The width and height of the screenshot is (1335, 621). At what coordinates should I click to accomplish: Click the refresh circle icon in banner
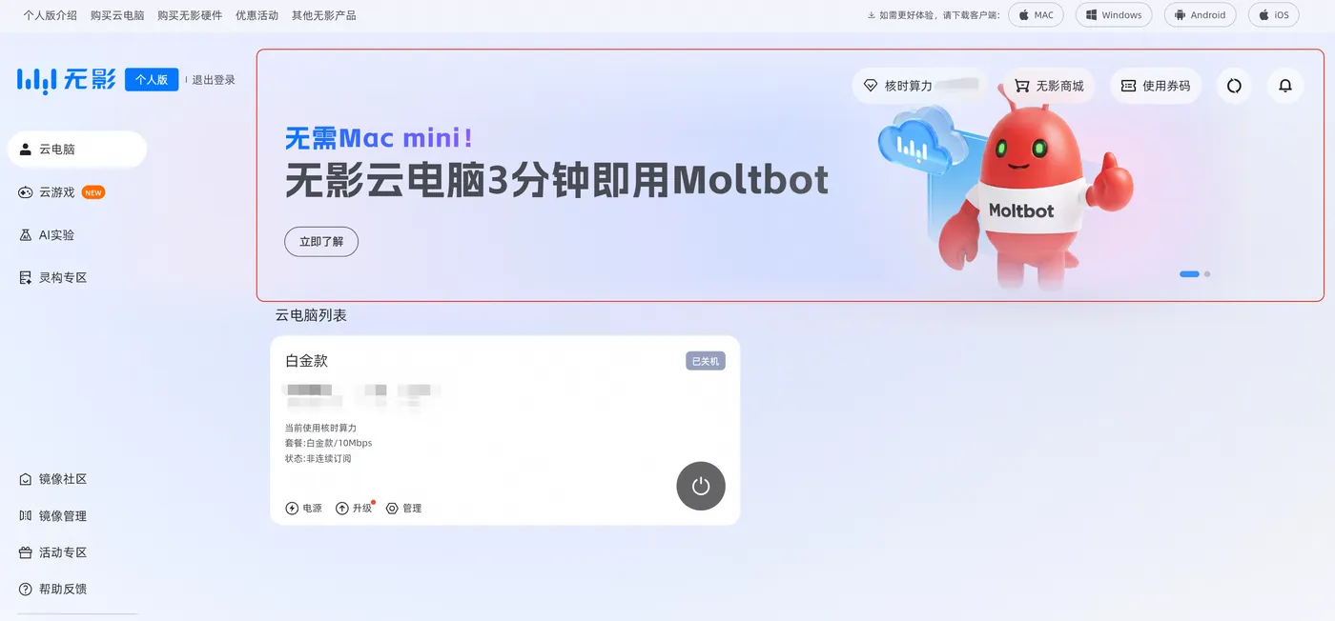(1234, 86)
